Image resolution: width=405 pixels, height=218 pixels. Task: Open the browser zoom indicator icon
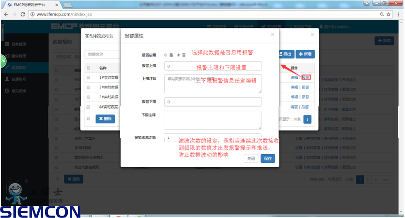[382, 15]
